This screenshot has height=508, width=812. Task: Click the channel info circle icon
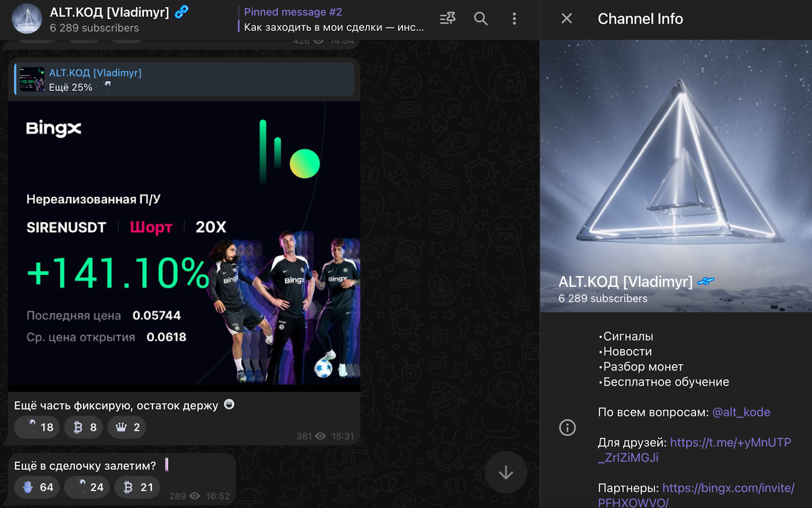(x=567, y=428)
